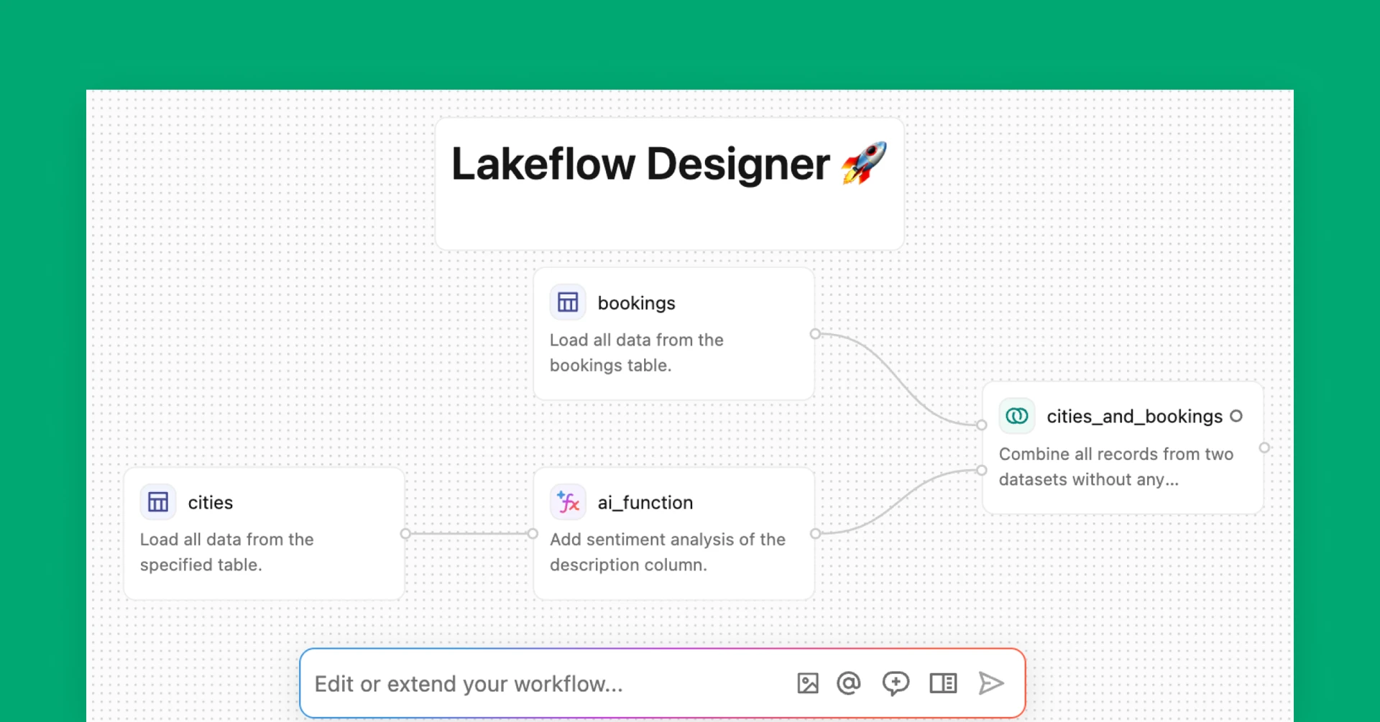Attach an image using the image icon
This screenshot has height=722, width=1380.
pos(809,683)
